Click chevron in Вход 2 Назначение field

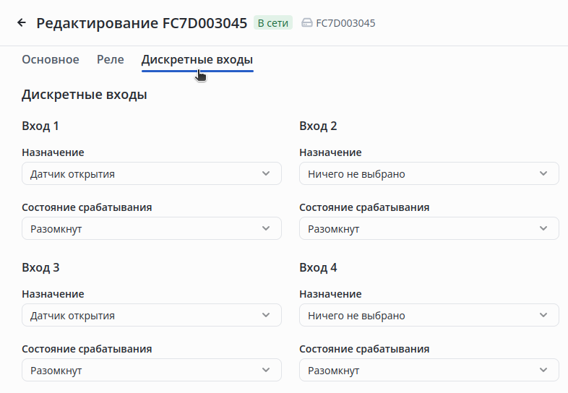543,174
